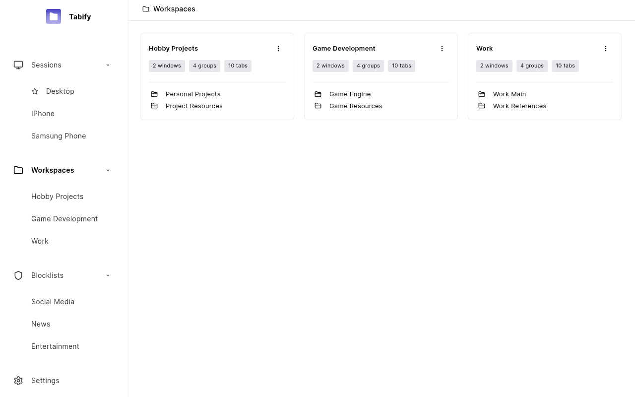This screenshot has width=635, height=397.
Task: Open the Game Development workspace from sidebar
Action: tap(64, 219)
